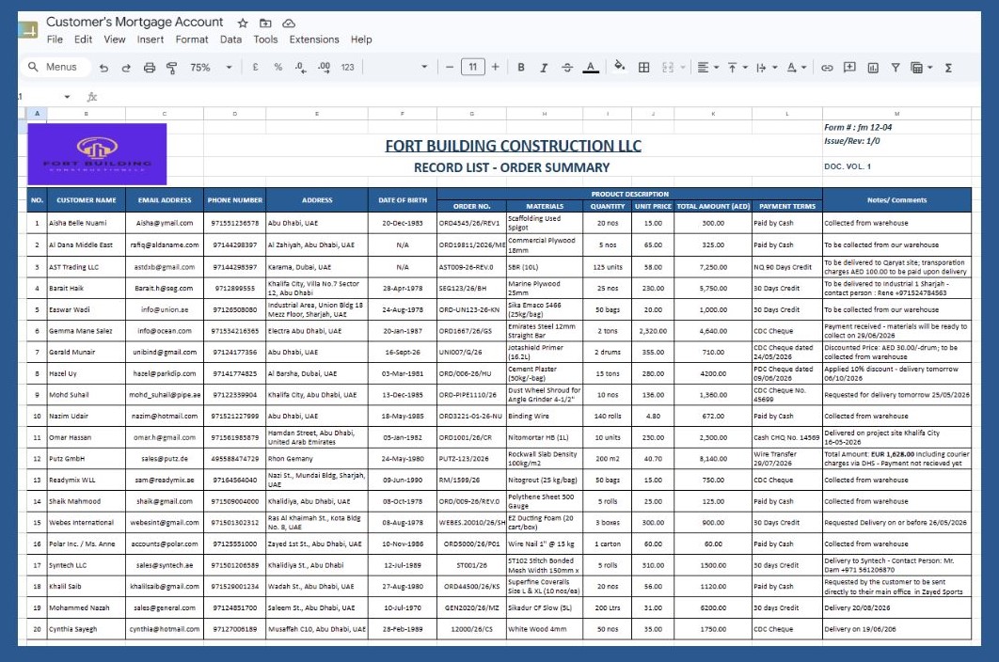Image resolution: width=999 pixels, height=662 pixels.
Task: Select the Notes/ Comments header cell
Action: [896, 200]
